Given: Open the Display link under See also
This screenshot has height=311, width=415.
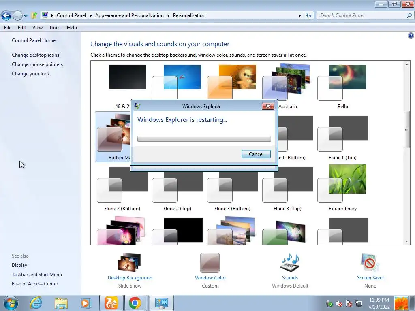Looking at the screenshot, I should 19,265.
